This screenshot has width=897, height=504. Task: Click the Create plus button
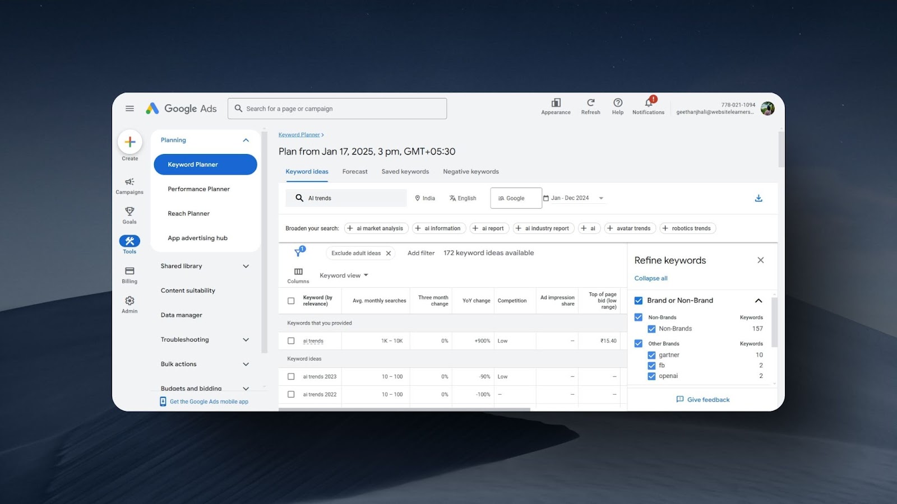pyautogui.click(x=130, y=142)
